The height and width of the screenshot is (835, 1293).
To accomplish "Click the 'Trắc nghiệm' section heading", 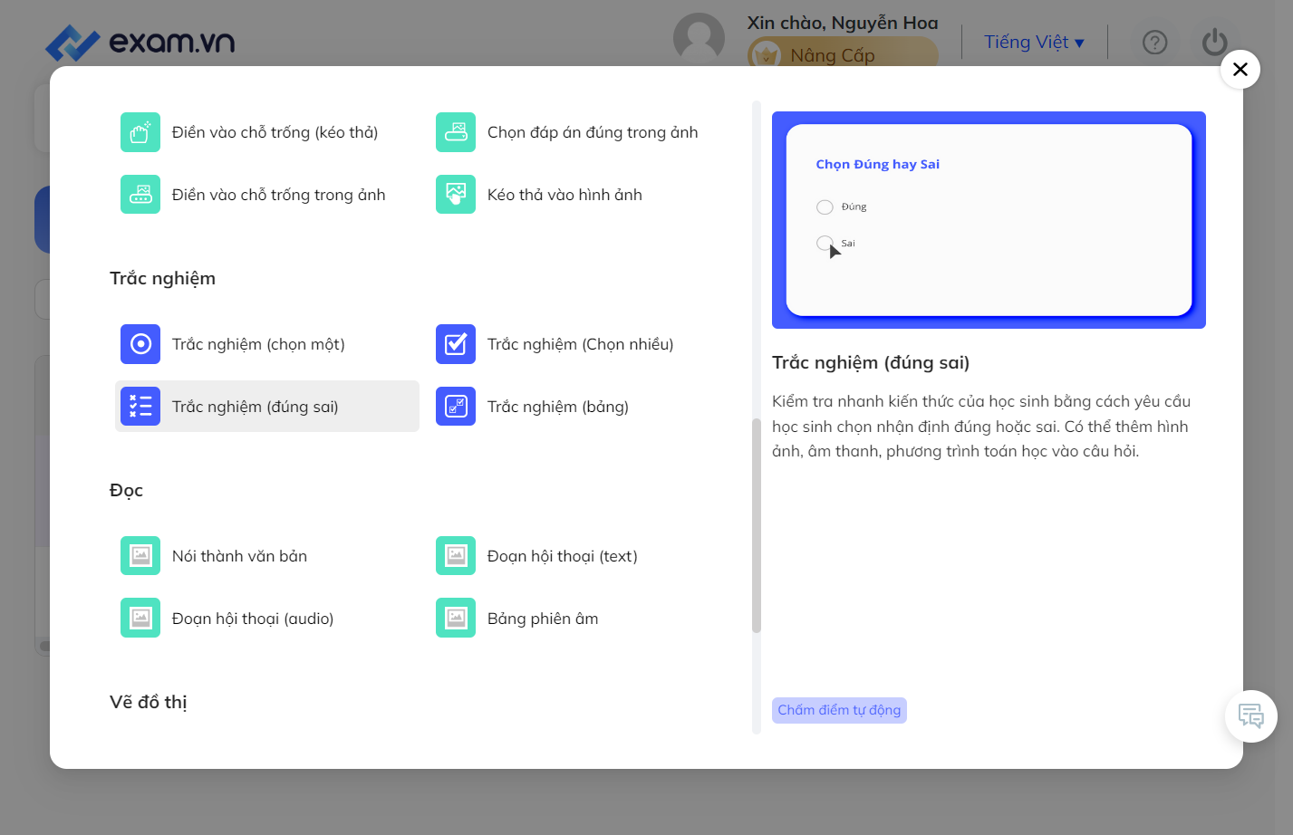I will [163, 278].
